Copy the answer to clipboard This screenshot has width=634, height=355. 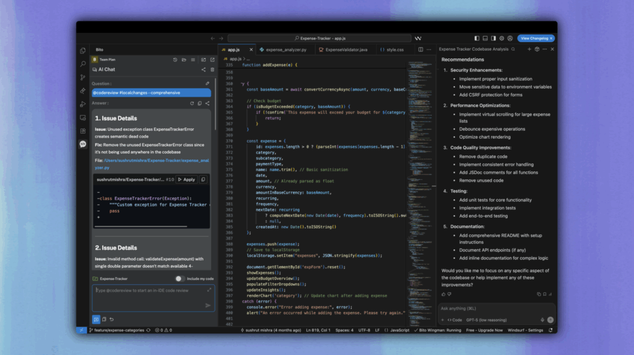[x=200, y=103]
